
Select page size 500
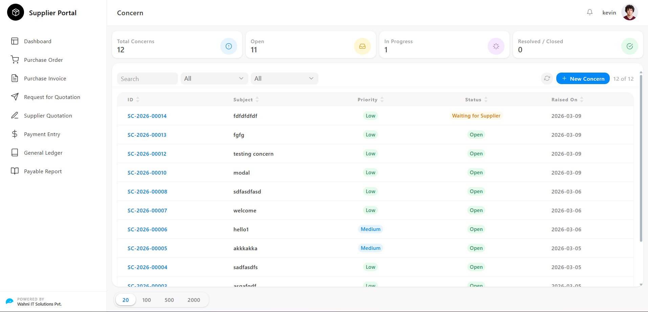tap(169, 300)
